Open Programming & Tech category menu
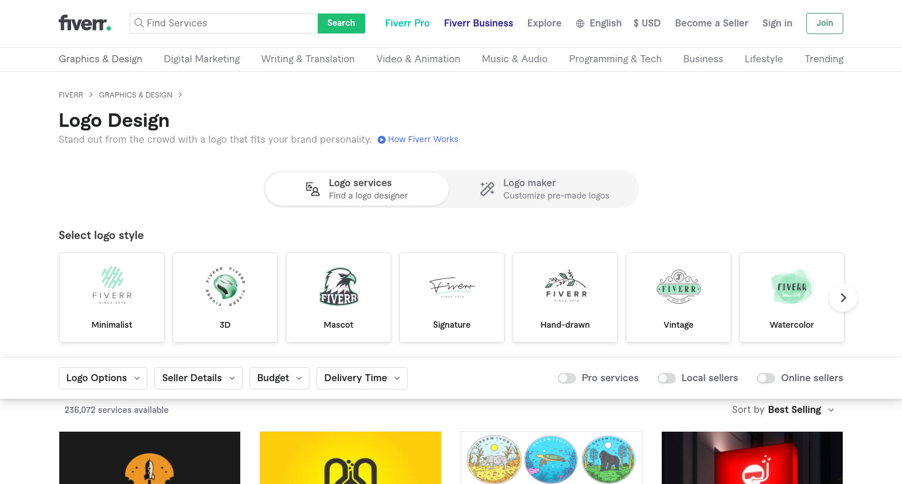Image resolution: width=902 pixels, height=484 pixels. point(615,59)
